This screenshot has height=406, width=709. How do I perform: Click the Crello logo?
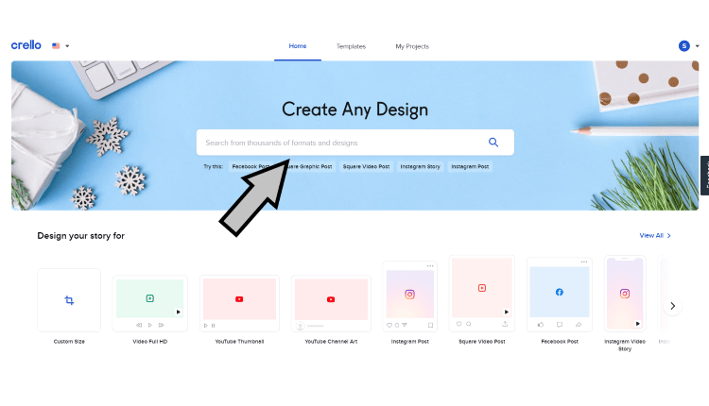click(x=26, y=45)
